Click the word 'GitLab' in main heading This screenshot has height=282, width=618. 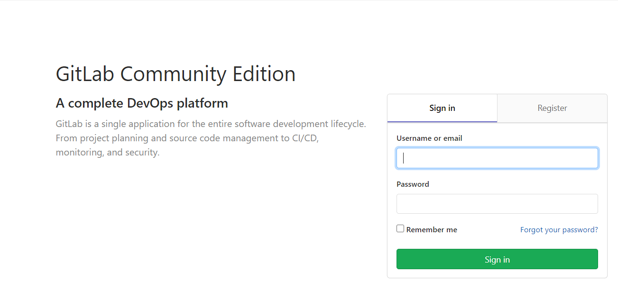(85, 74)
